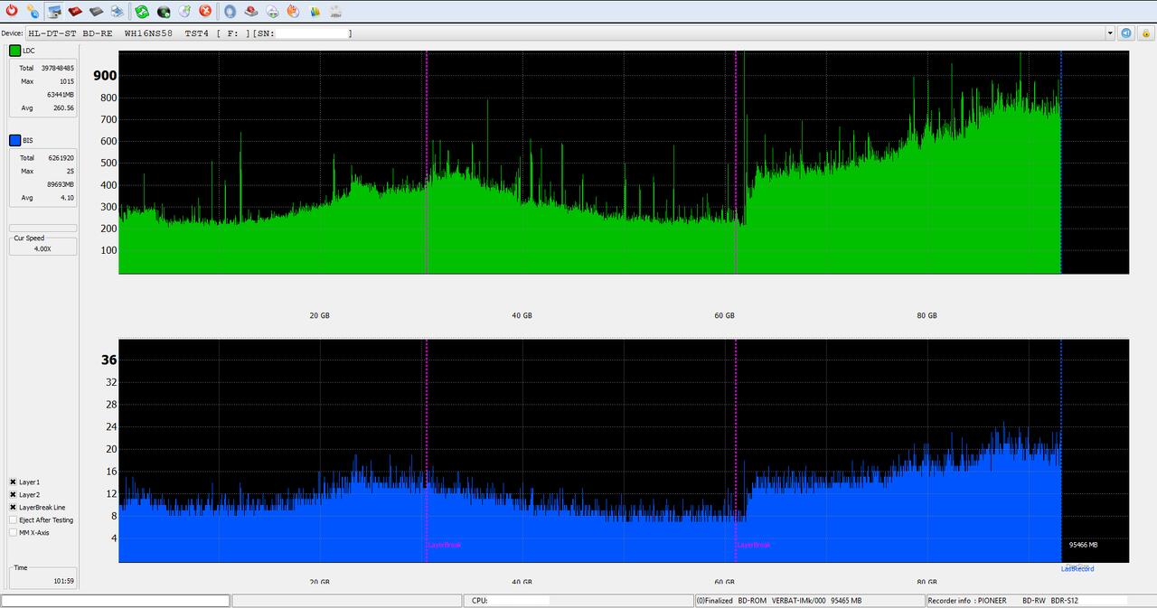Click the red power icon in toolbar
Screen dimensions: 1157x608
[11, 11]
